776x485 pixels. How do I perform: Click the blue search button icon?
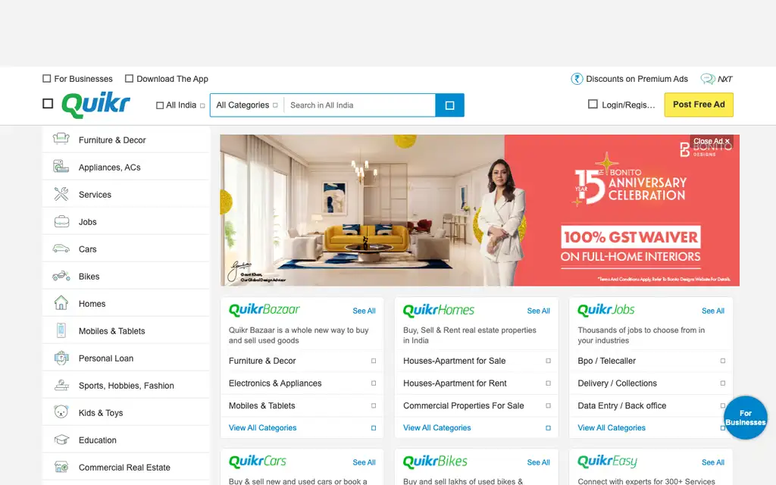449,105
